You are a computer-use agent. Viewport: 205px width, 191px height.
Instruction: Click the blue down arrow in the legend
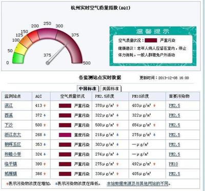click(56, 184)
